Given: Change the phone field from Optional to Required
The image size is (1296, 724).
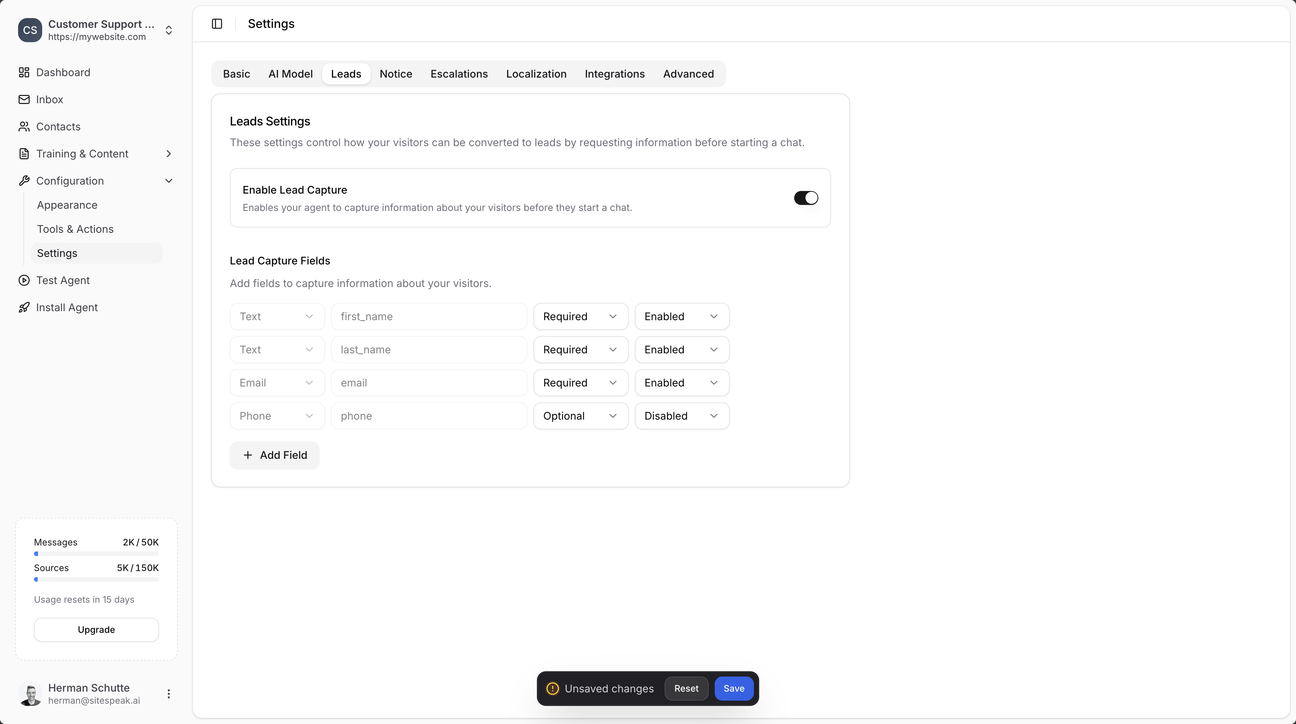Looking at the screenshot, I should [x=581, y=415].
